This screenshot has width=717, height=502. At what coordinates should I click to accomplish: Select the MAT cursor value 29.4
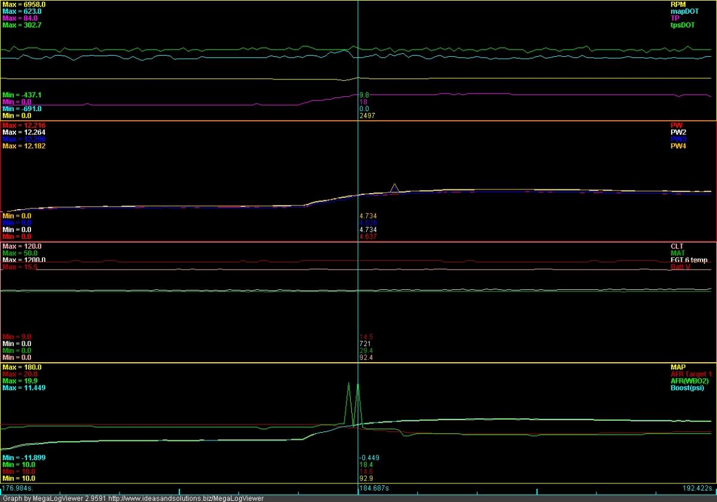(366, 351)
